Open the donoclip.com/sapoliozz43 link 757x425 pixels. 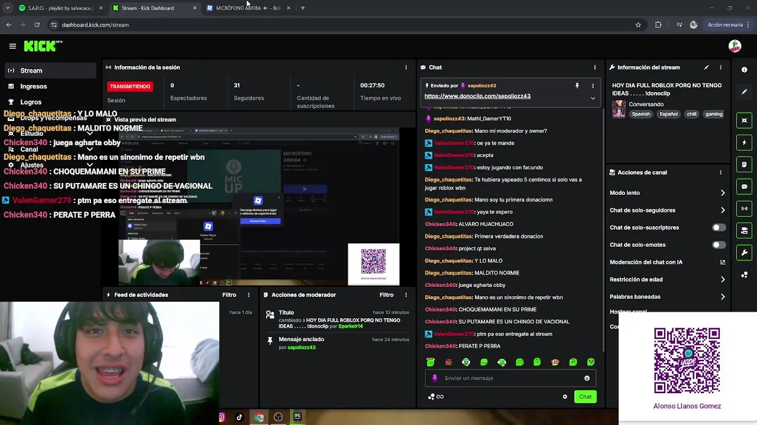pos(477,96)
